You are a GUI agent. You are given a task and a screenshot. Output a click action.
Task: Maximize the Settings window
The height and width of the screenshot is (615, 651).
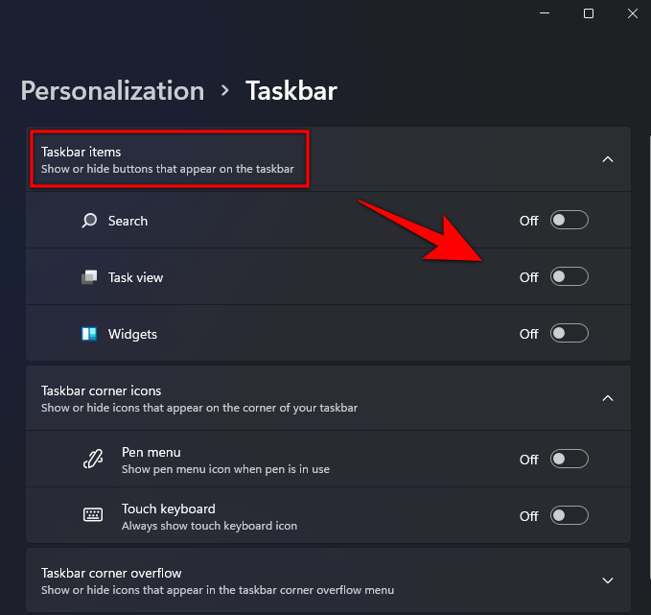coord(589,13)
